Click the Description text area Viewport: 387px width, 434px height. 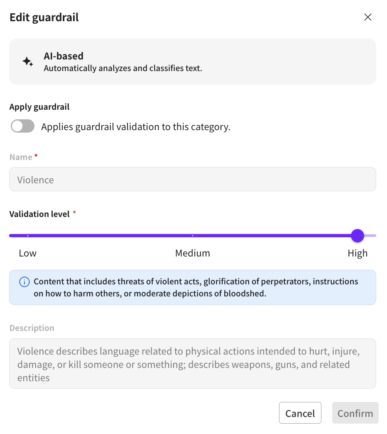[192, 364]
